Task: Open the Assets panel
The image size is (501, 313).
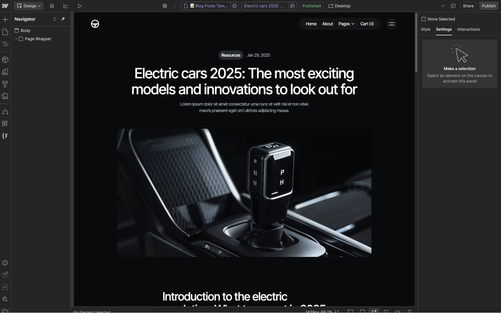Action: (x=5, y=96)
